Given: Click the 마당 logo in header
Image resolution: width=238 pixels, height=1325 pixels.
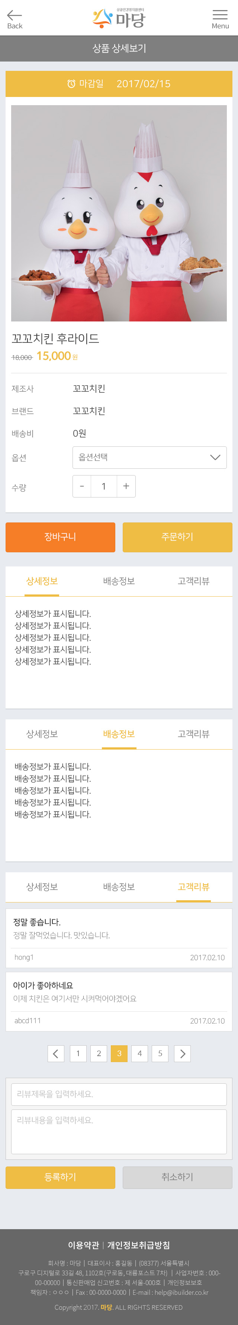Looking at the screenshot, I should click(x=119, y=19).
